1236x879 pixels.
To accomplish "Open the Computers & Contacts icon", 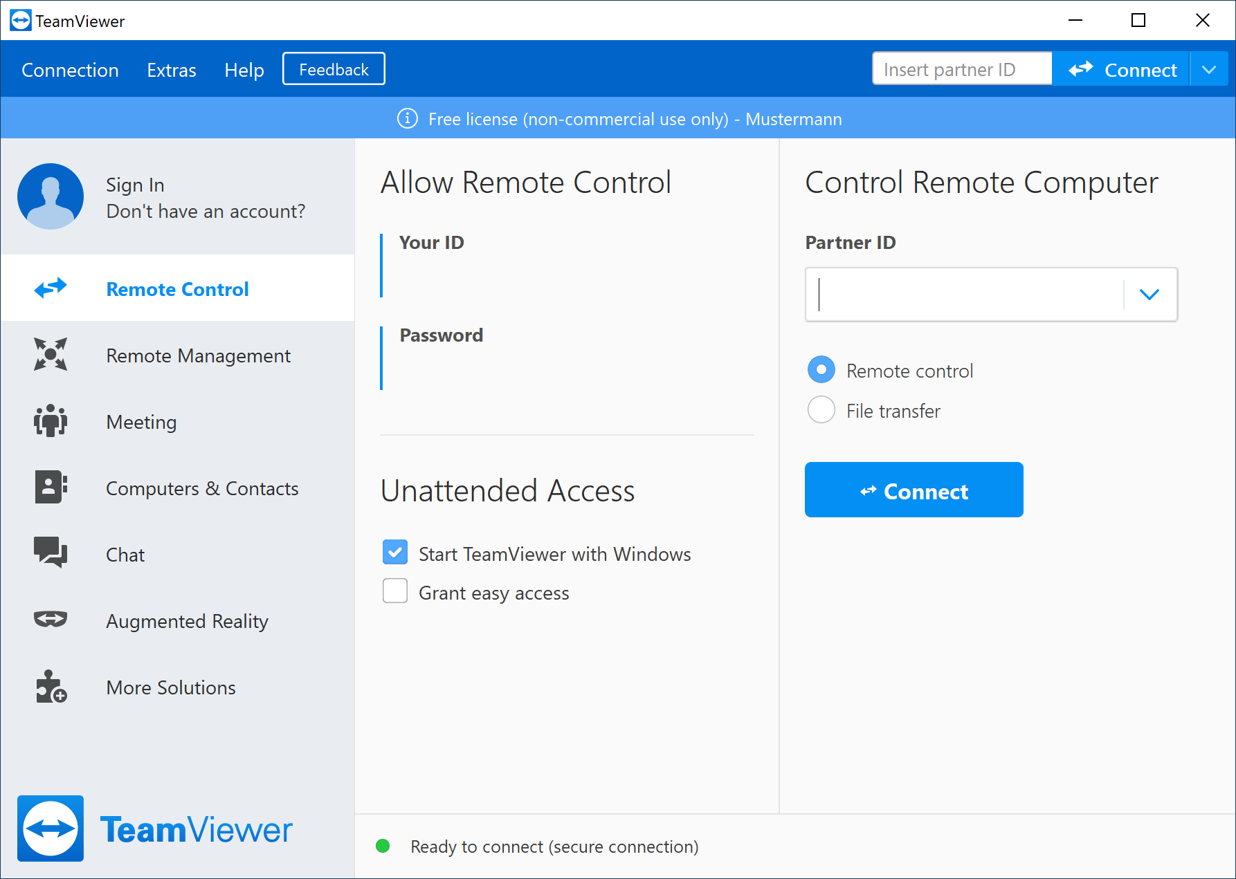I will point(51,487).
